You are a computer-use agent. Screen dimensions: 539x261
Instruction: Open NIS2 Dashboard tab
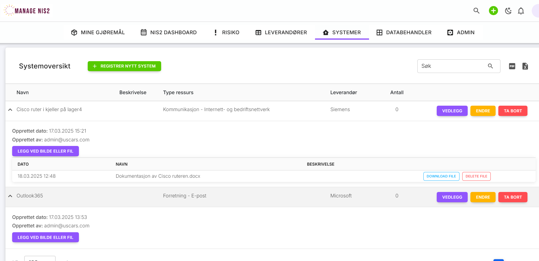coord(169,32)
